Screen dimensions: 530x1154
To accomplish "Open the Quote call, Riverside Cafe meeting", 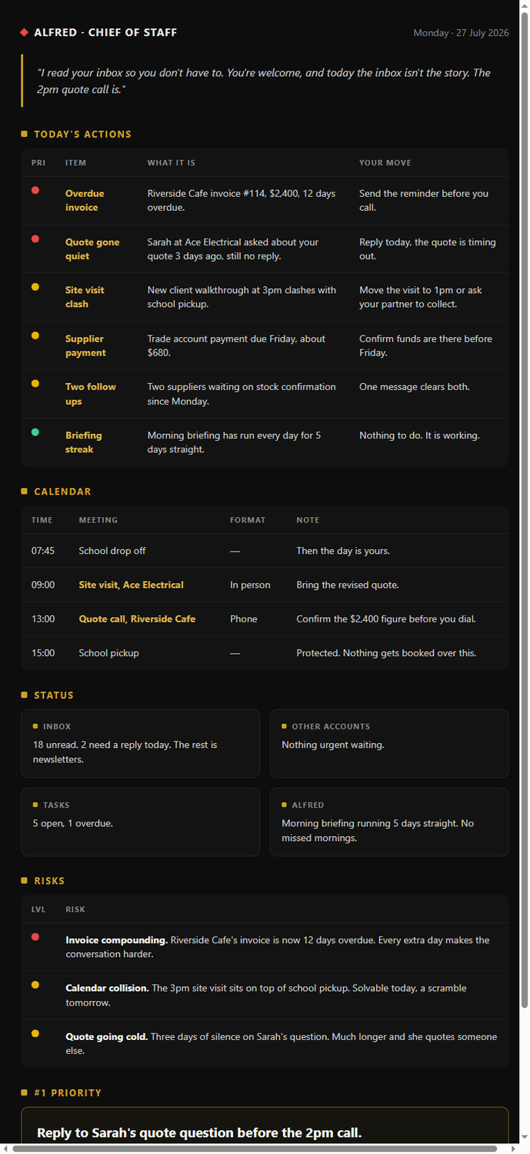I will (x=137, y=619).
